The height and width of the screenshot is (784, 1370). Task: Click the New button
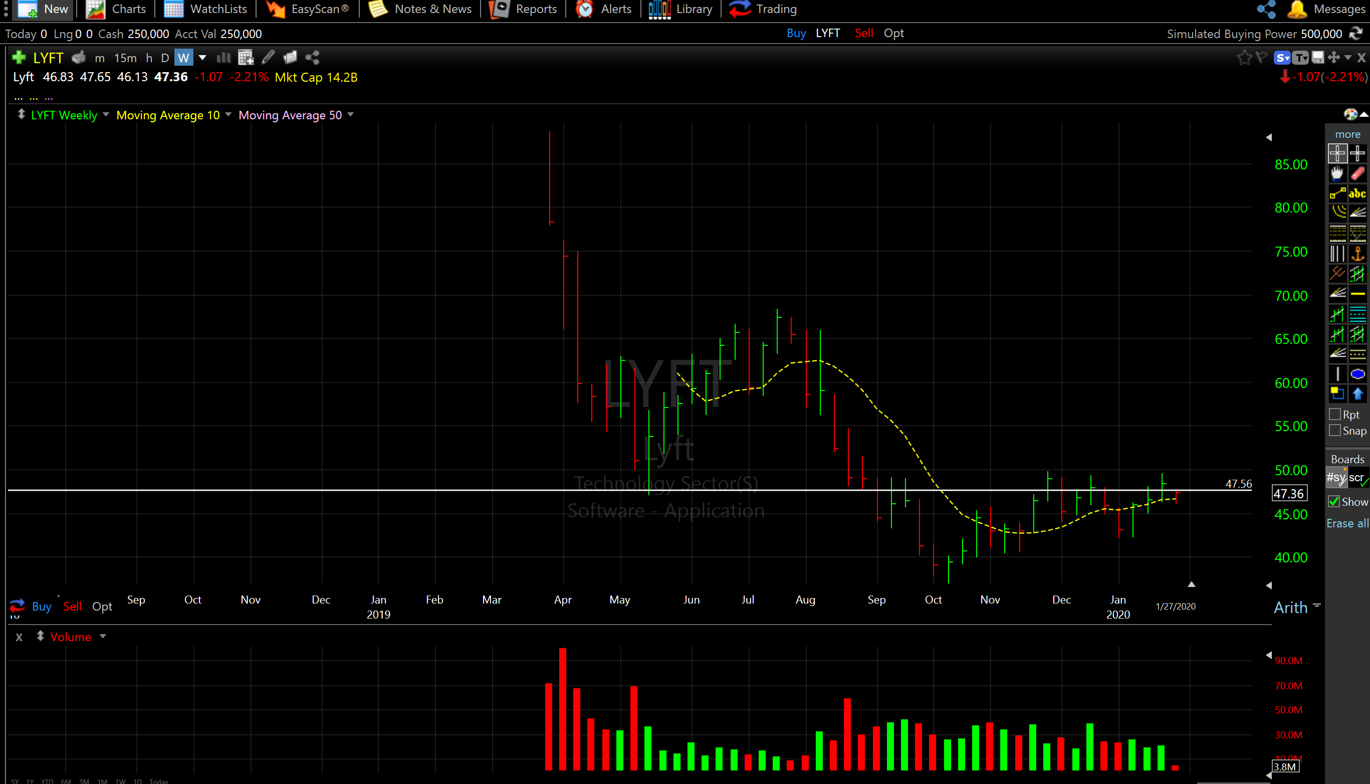43,9
